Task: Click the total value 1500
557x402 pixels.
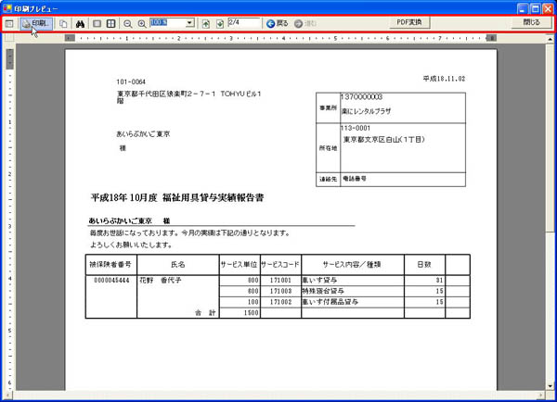Action: tap(252, 313)
